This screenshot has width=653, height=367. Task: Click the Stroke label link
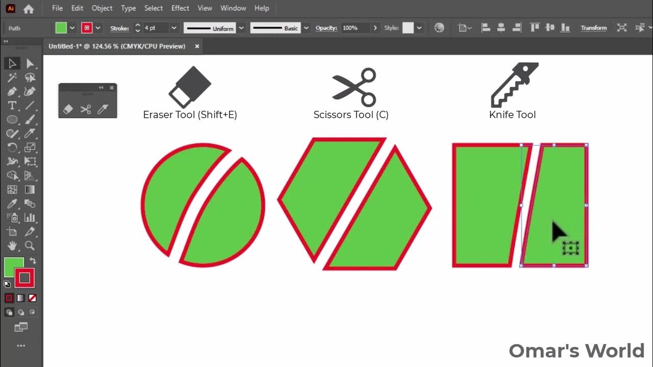coord(119,28)
